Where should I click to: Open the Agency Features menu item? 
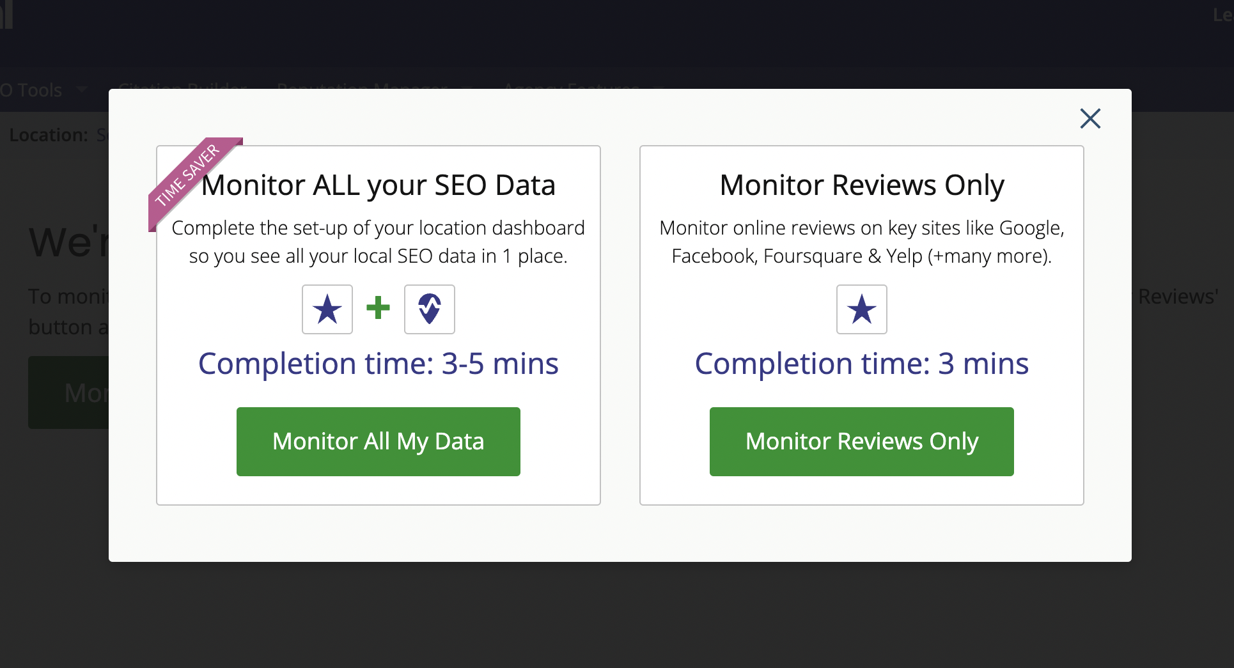(571, 85)
